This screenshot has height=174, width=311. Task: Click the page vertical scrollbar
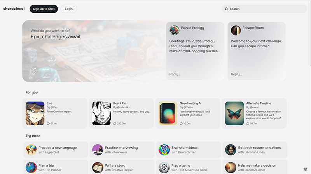point(310,34)
